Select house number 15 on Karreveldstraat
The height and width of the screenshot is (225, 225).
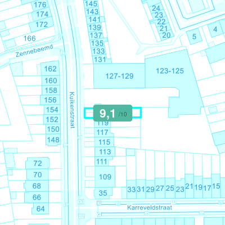(216, 186)
